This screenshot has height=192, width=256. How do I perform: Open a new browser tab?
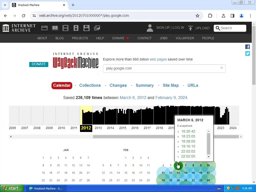click(x=73, y=5)
